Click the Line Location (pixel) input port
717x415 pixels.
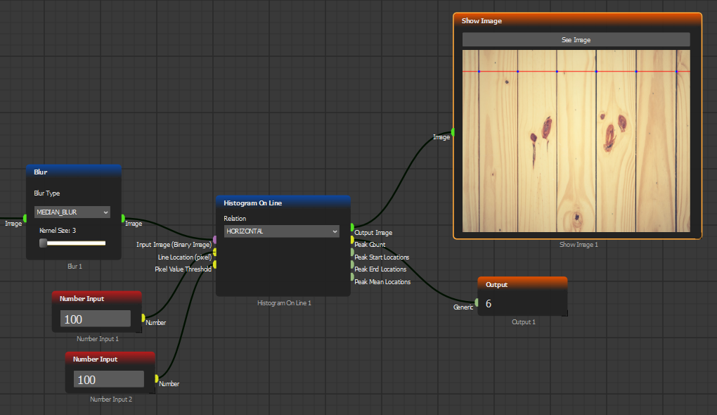click(x=214, y=253)
